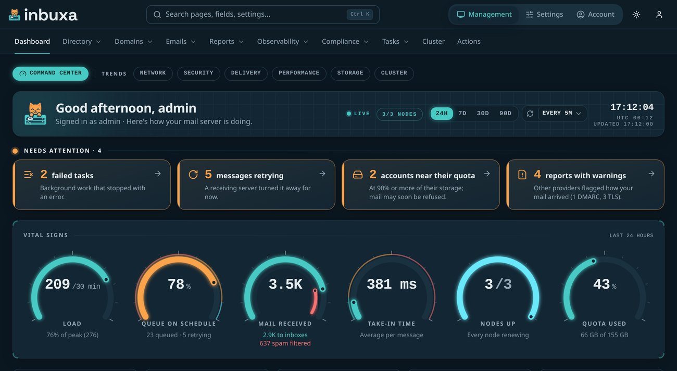Screen dimensions: 677x371
Task: Select the 24H time range
Action: (442, 114)
